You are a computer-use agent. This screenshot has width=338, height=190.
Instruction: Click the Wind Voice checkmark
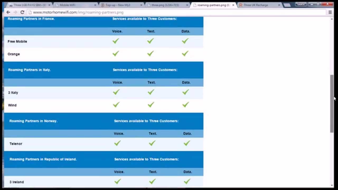click(116, 105)
